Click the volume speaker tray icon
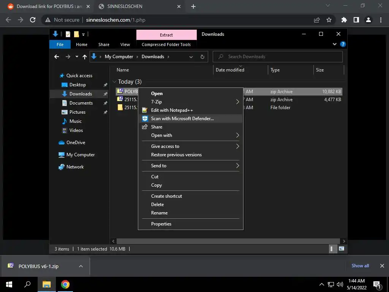The height and width of the screenshot is (292, 389). coord(340,284)
